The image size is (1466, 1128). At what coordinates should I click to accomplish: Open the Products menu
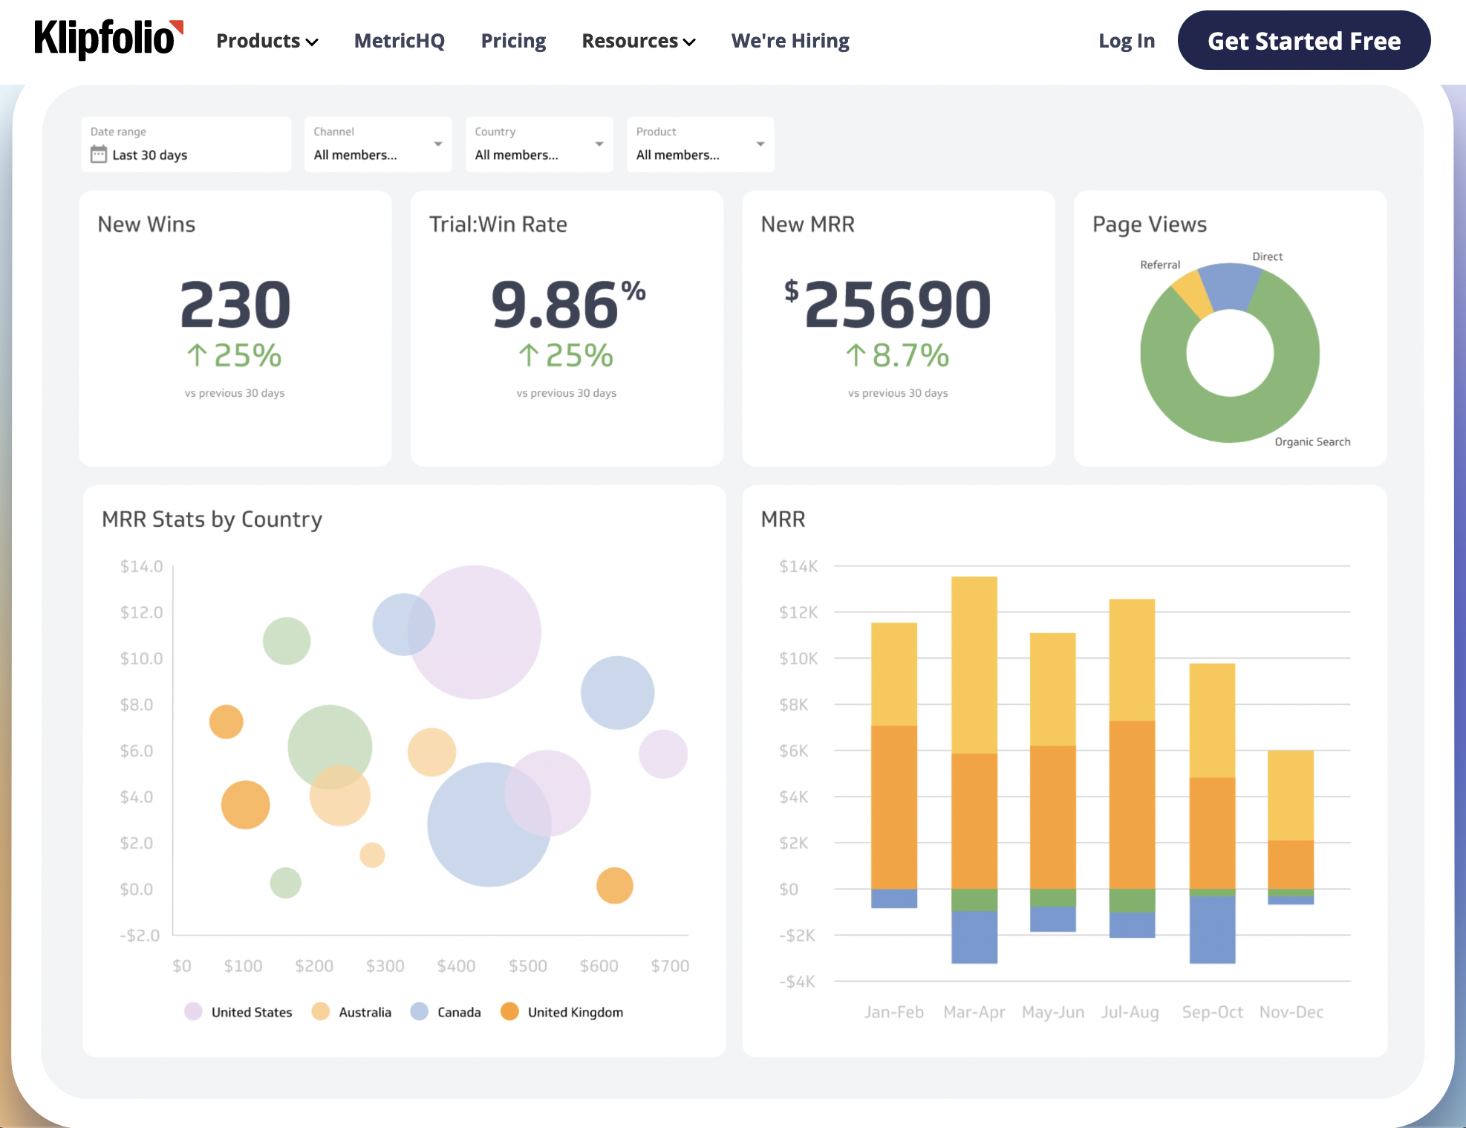267,41
